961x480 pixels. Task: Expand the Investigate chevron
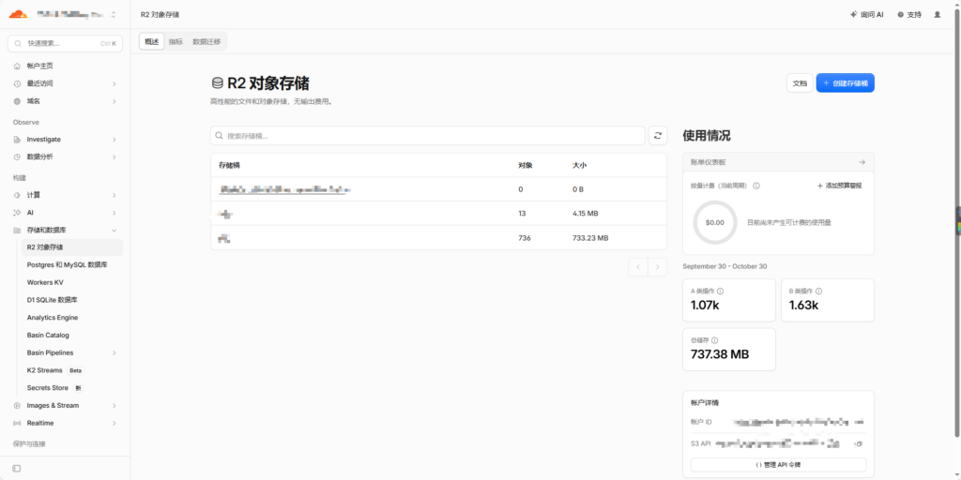pyautogui.click(x=114, y=140)
